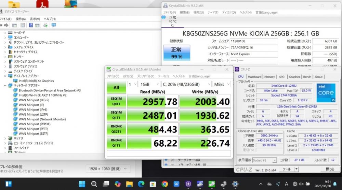Open Microsoft Edge from the taskbar
The width and height of the screenshot is (342, 190).
(141, 184)
